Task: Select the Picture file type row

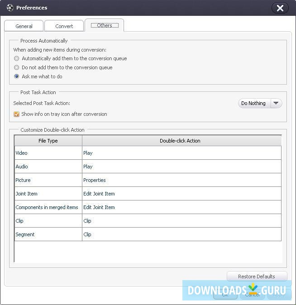Action: 48,180
